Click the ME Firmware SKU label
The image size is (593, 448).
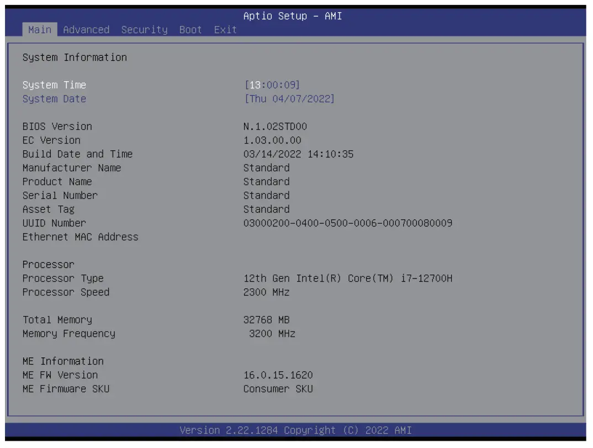pos(66,389)
